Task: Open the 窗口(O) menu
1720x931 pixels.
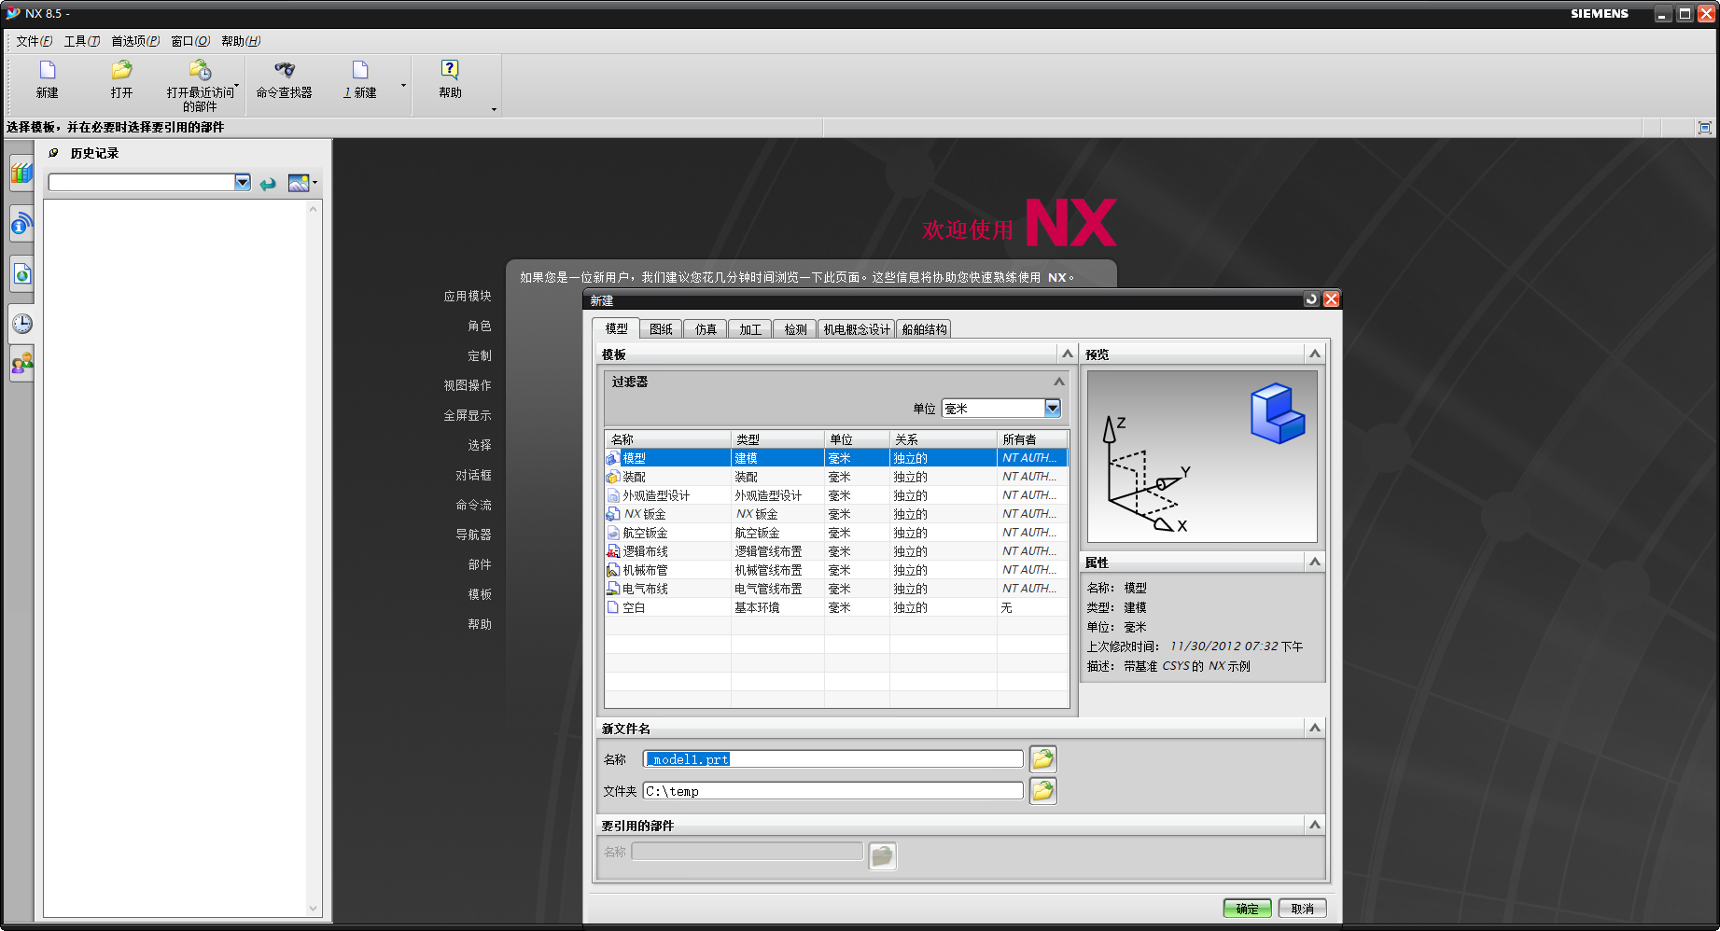Action: [x=190, y=41]
